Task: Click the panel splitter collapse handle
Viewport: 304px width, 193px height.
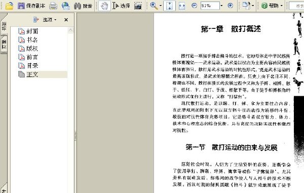Action: coord(75,136)
